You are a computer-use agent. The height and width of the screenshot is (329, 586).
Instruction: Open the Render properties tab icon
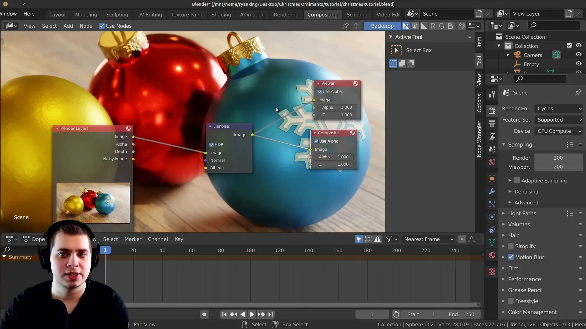(492, 111)
